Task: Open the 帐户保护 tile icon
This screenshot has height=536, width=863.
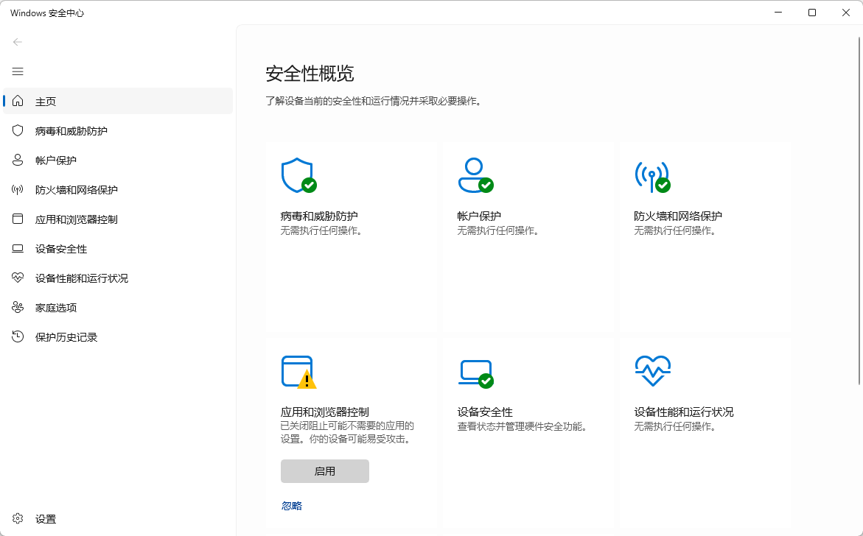Action: pyautogui.click(x=475, y=174)
